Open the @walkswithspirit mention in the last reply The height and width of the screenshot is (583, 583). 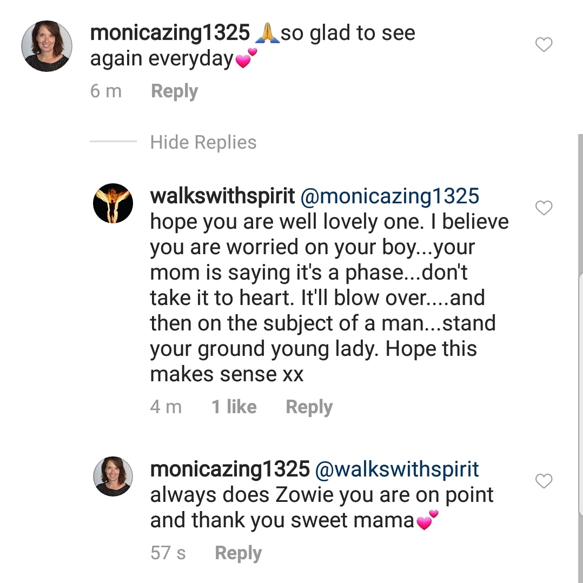(396, 469)
